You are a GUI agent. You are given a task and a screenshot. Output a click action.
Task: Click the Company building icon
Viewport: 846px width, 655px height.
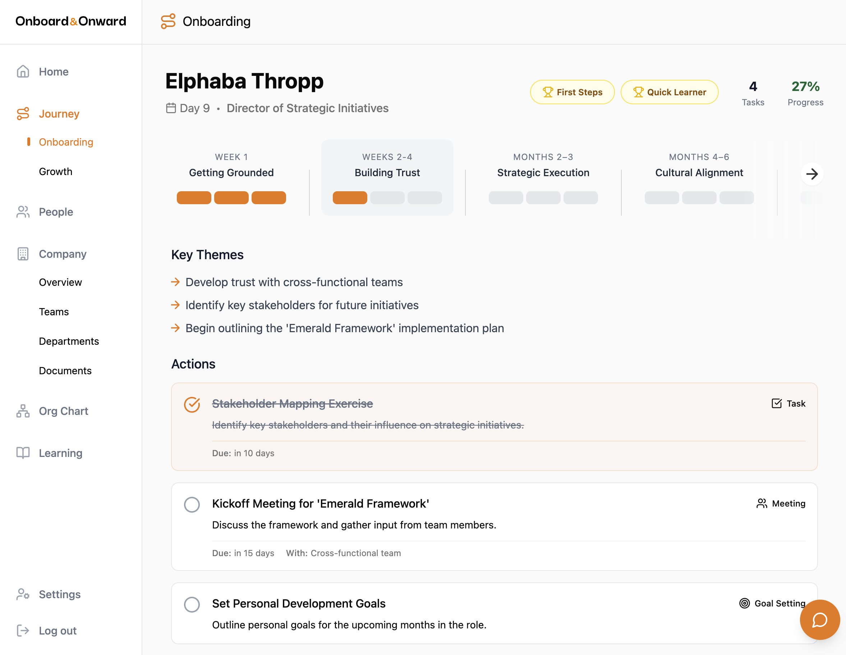(x=23, y=254)
